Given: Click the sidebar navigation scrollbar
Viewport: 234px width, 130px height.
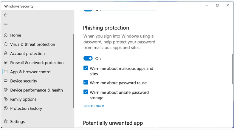Looking at the screenshot, I should click(74, 71).
